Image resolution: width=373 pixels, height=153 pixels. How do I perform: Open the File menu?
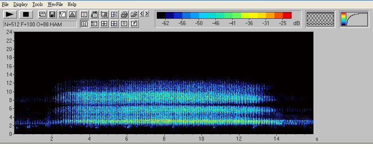5,4
